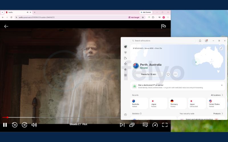Open Chrome profile avatar
This screenshot has height=142, width=228.
(x=164, y=17)
